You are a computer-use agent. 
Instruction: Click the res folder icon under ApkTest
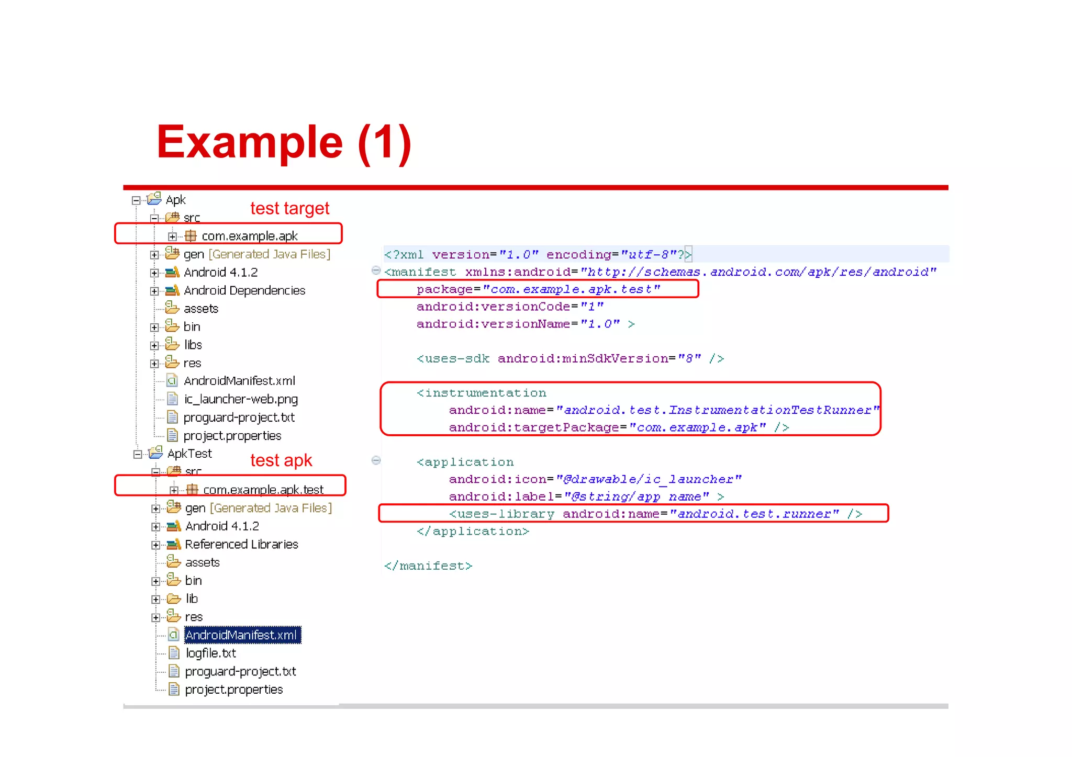(x=174, y=616)
